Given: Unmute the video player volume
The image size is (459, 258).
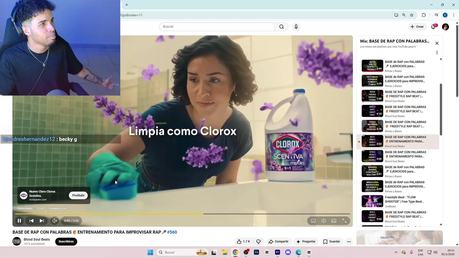Looking at the screenshot, I should pyautogui.click(x=55, y=221).
